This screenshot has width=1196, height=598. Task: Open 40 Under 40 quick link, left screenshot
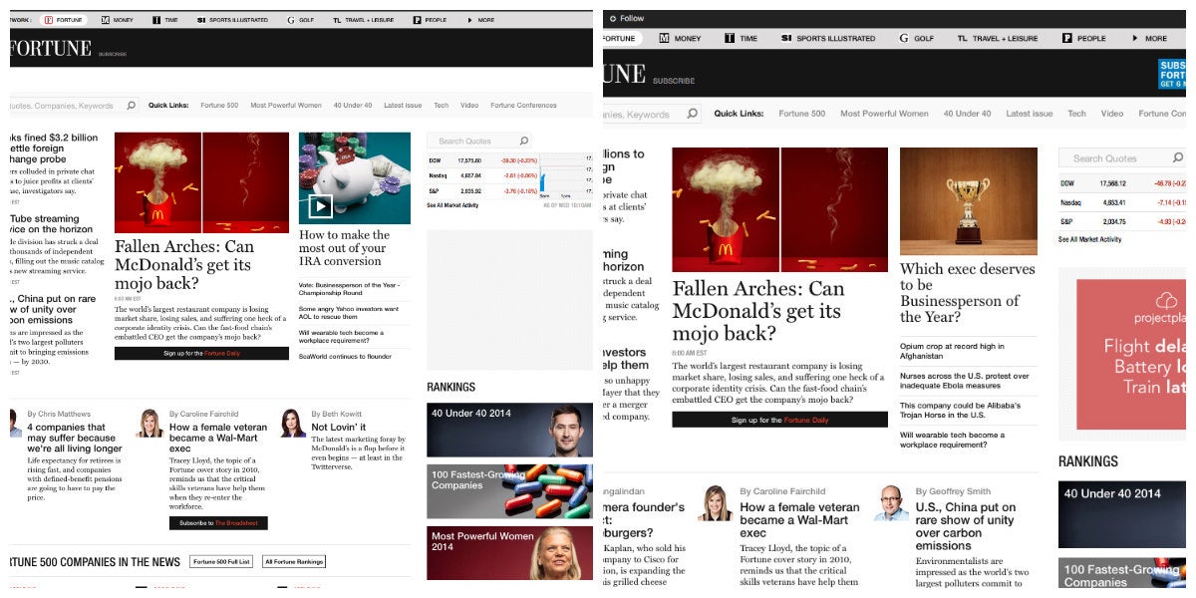(353, 105)
